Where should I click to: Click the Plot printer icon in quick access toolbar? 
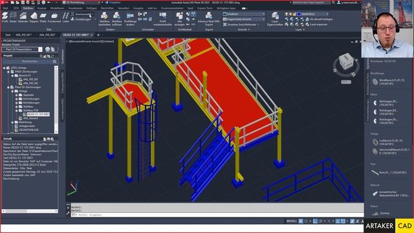point(43,3)
